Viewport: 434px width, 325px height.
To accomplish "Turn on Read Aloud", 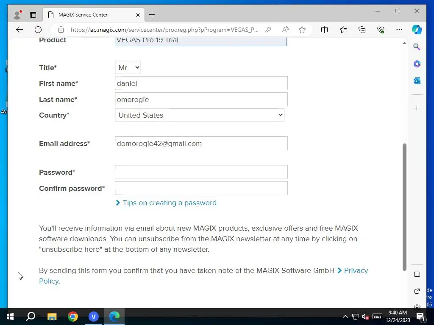I will [285, 30].
